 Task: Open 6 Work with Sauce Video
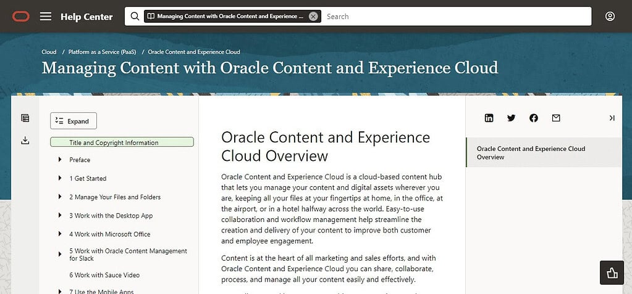click(104, 275)
